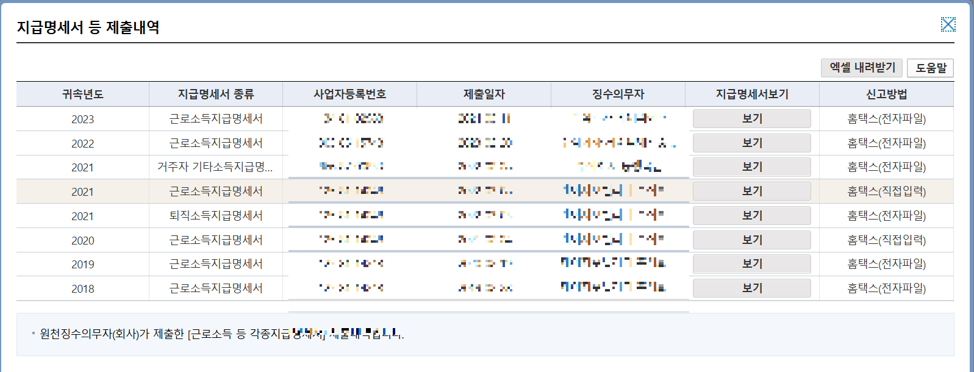Select 2021 in the 거주자 기타소득지급명 row
This screenshot has height=372, width=974.
point(83,167)
